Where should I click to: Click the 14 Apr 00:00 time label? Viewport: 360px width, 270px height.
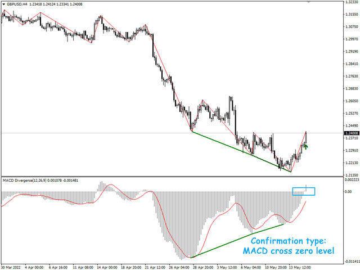107,268
